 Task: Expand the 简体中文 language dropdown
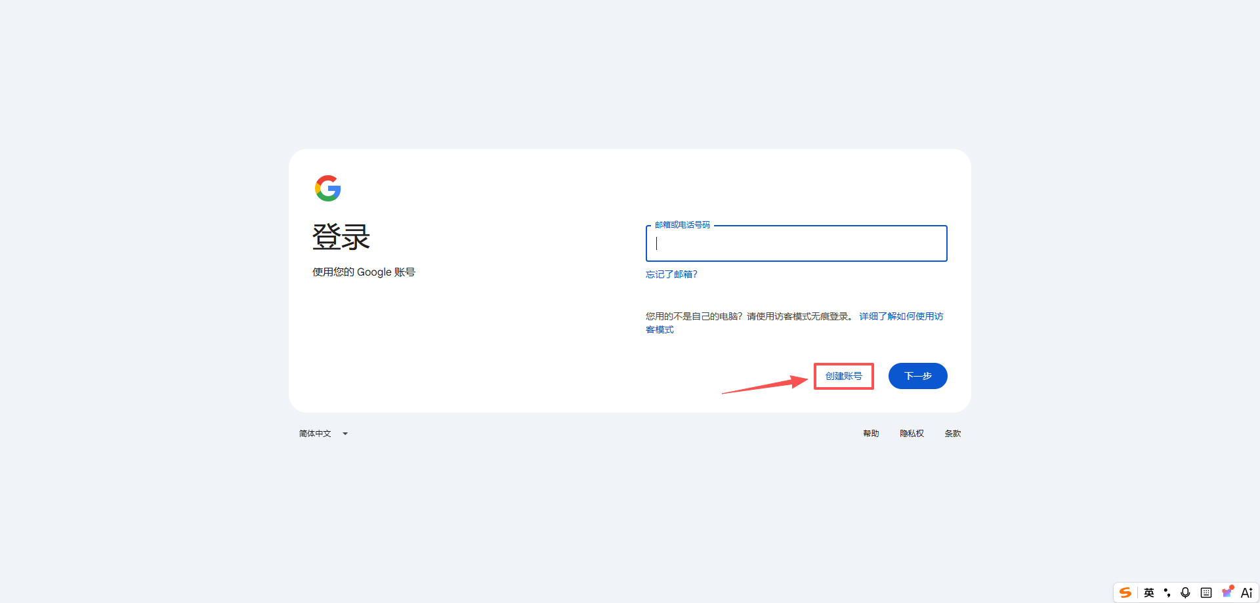(x=324, y=434)
